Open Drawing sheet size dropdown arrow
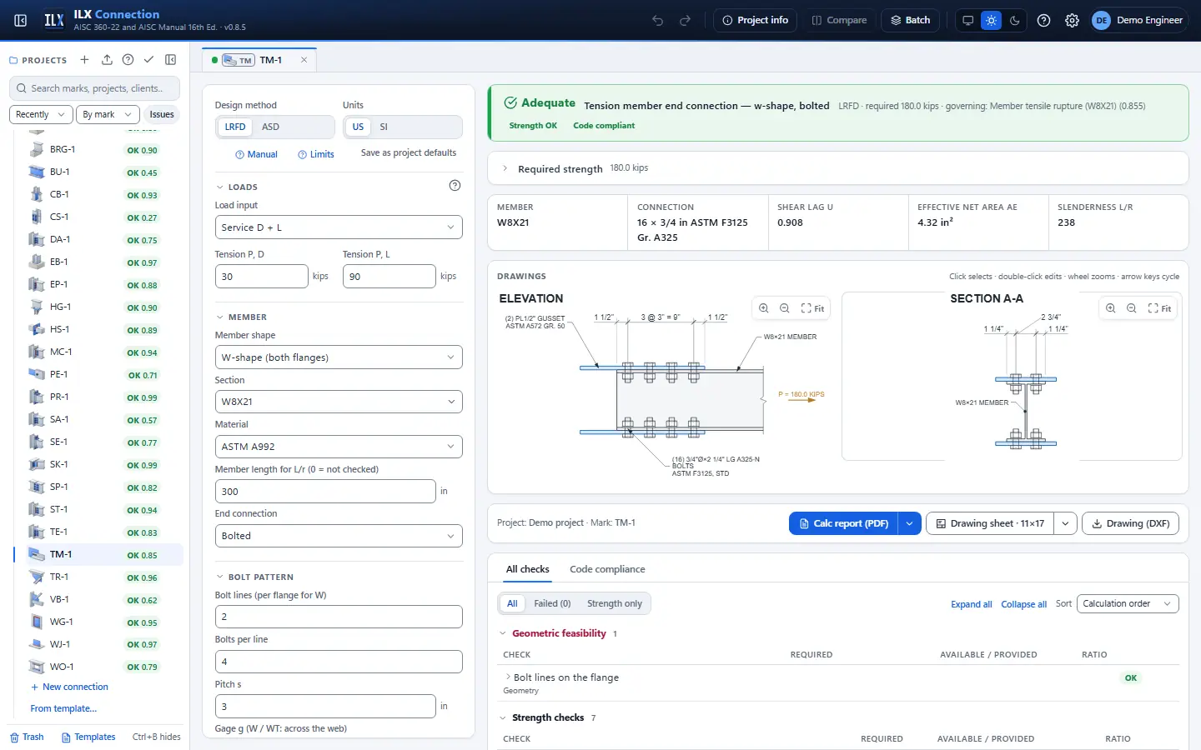This screenshot has width=1201, height=750. click(x=1065, y=523)
